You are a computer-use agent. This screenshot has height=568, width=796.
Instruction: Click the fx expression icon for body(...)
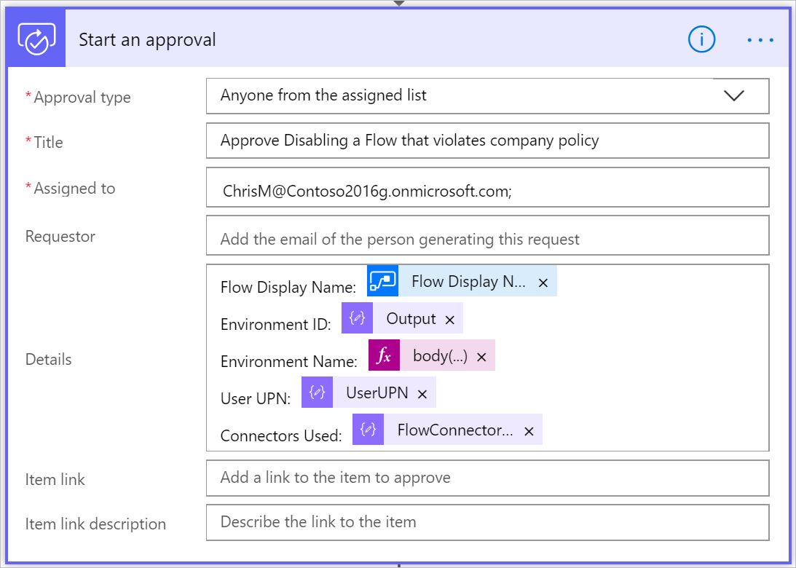pos(384,355)
